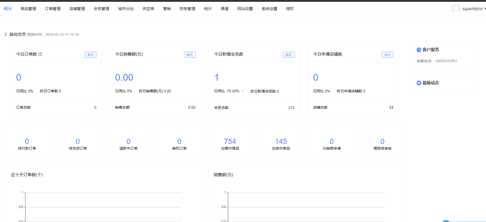Click 店铺总数 value 54
Viewport: 486px width, 222px height.
click(391, 107)
